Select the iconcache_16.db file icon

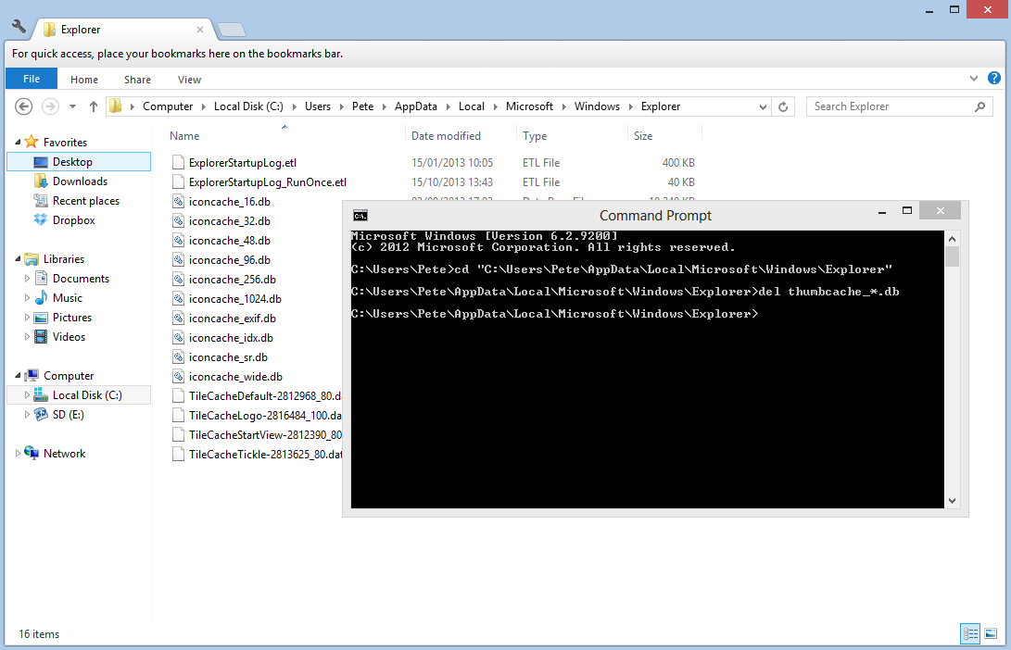tap(179, 201)
